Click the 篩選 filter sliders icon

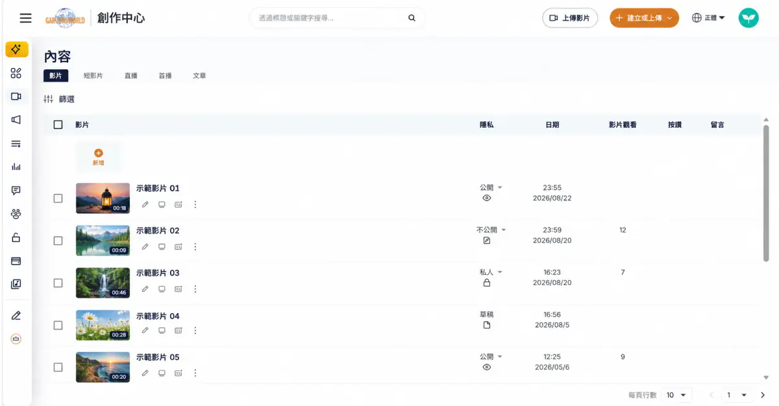coord(49,99)
